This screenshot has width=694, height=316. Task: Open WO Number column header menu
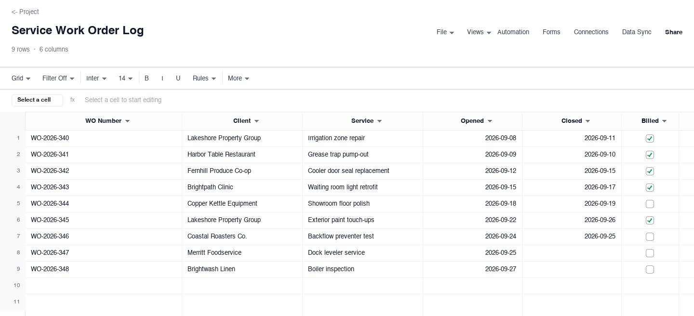click(x=127, y=121)
